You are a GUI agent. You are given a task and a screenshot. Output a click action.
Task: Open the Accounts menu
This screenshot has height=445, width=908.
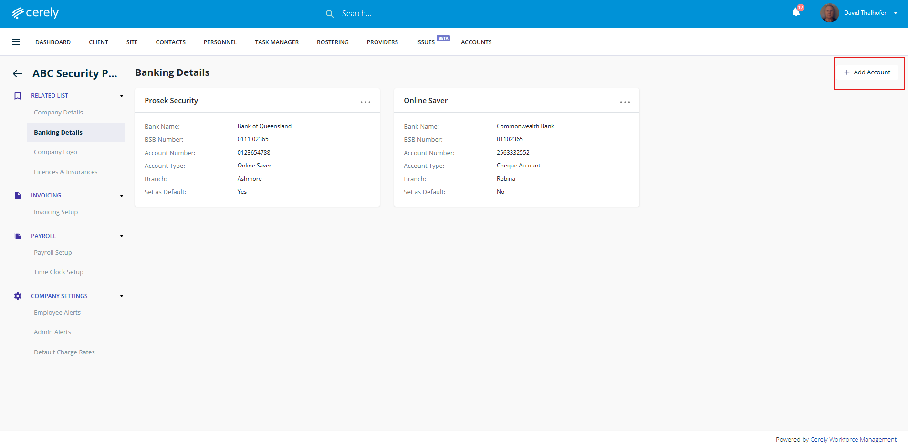coord(476,42)
